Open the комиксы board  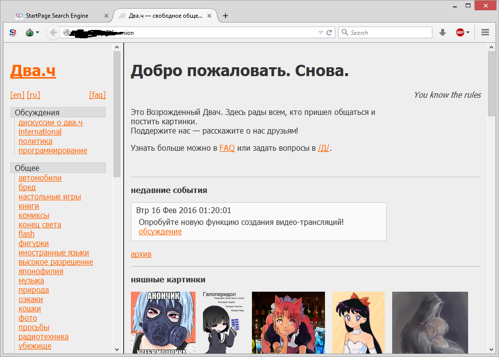(x=34, y=215)
